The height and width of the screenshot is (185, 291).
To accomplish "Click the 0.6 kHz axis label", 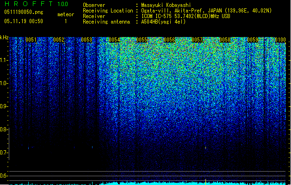I will [x=4, y=176].
